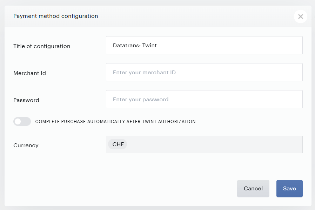
Task: Select the CHF currency tag
Action: (x=118, y=144)
